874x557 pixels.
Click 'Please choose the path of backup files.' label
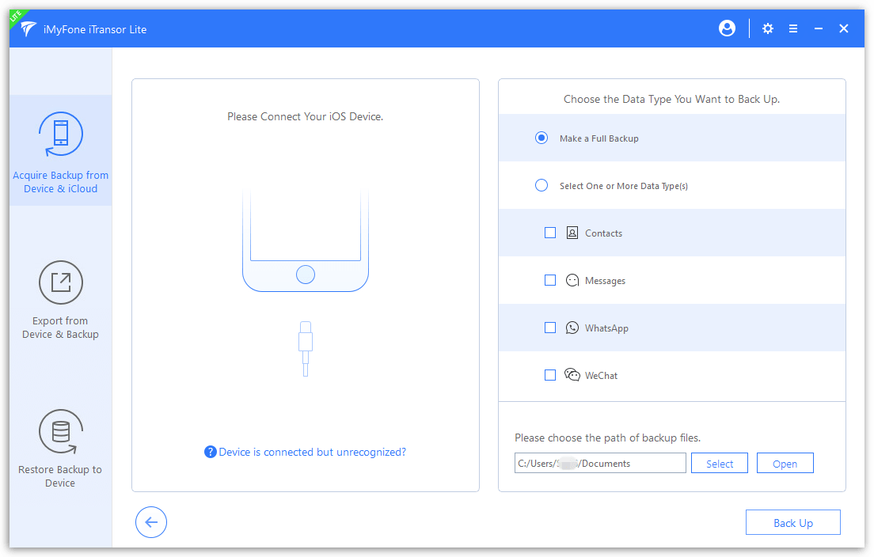(x=607, y=438)
